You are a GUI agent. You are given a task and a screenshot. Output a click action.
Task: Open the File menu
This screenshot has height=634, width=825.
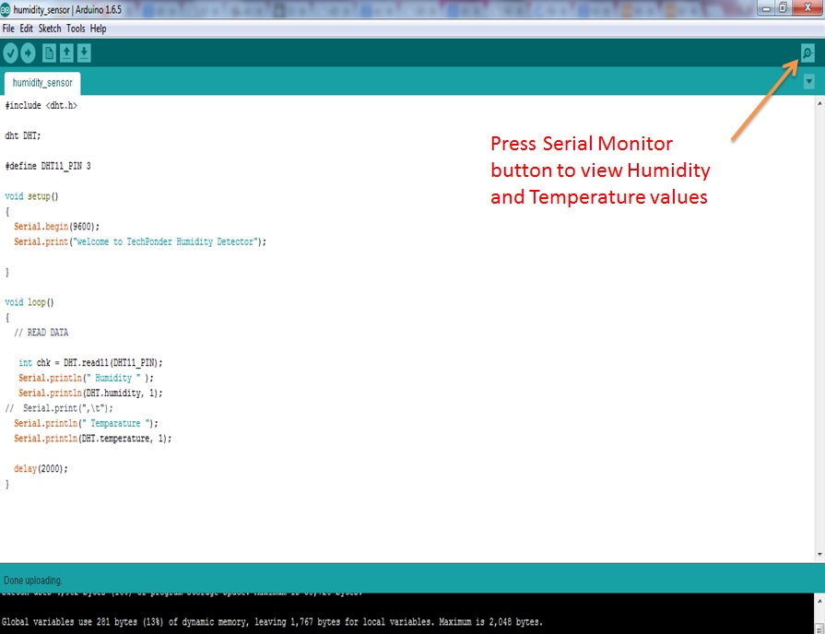click(x=8, y=29)
